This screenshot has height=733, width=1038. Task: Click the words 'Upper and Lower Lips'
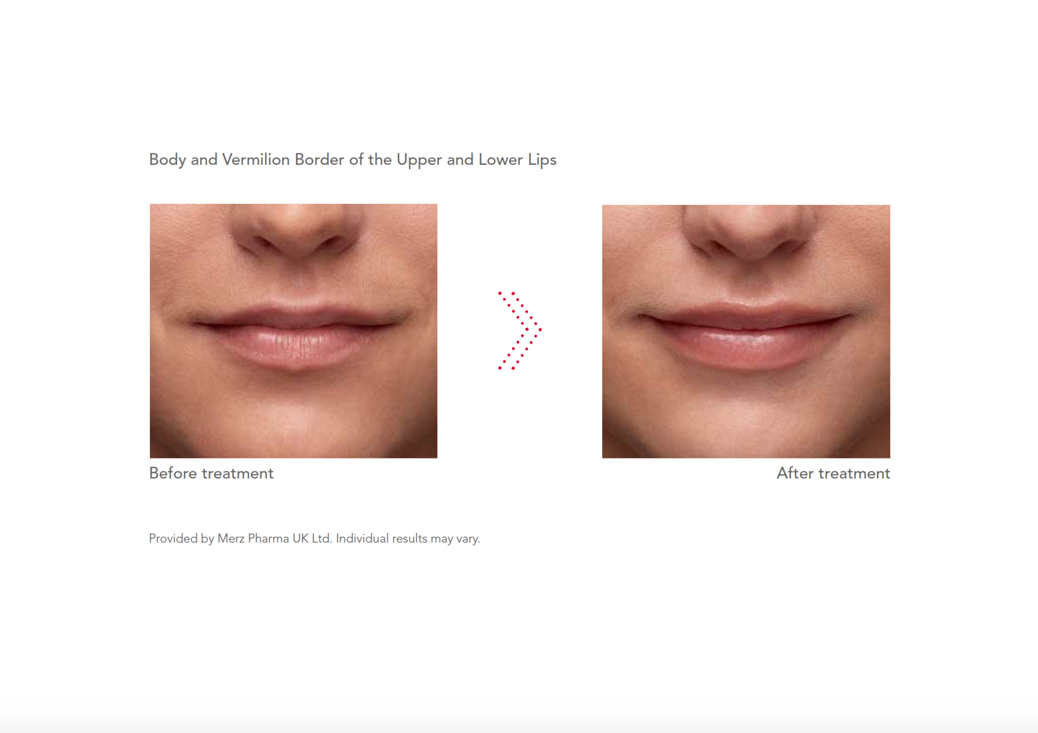[476, 160]
